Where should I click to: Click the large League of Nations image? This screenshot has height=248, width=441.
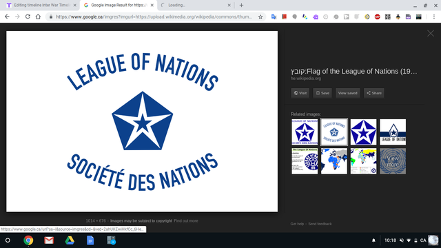(x=142, y=121)
